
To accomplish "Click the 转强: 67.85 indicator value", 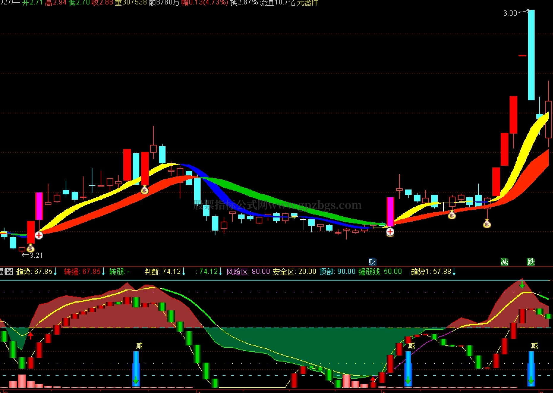I will click(x=85, y=272).
